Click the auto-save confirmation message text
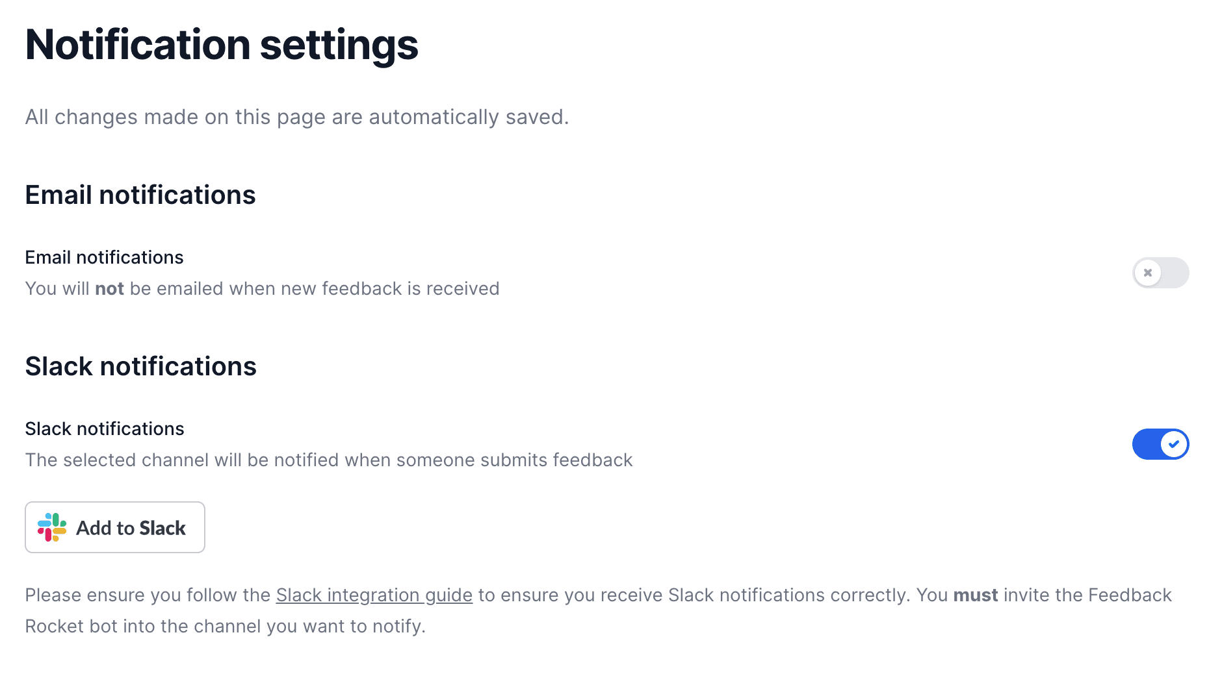 297,117
